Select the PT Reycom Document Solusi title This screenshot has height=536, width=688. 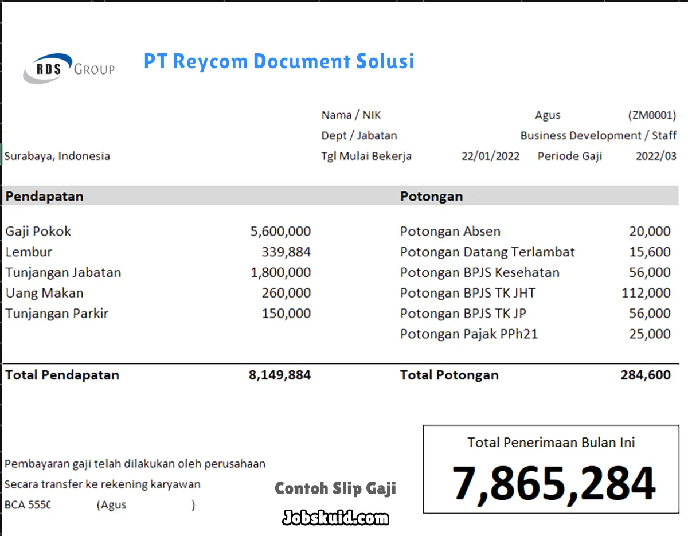(x=279, y=61)
